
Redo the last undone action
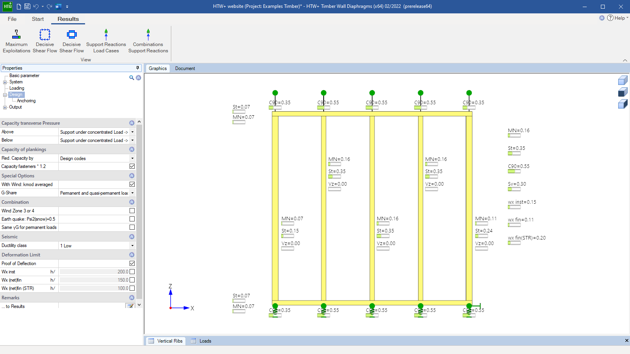[x=49, y=6]
